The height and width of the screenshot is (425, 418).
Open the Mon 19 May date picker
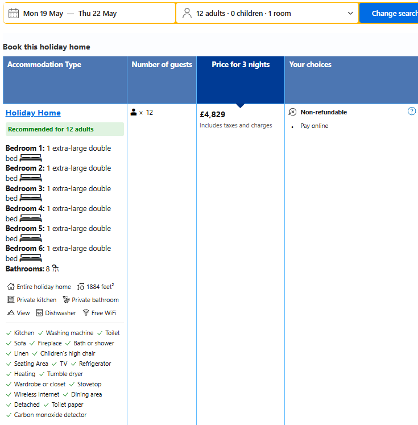point(43,13)
